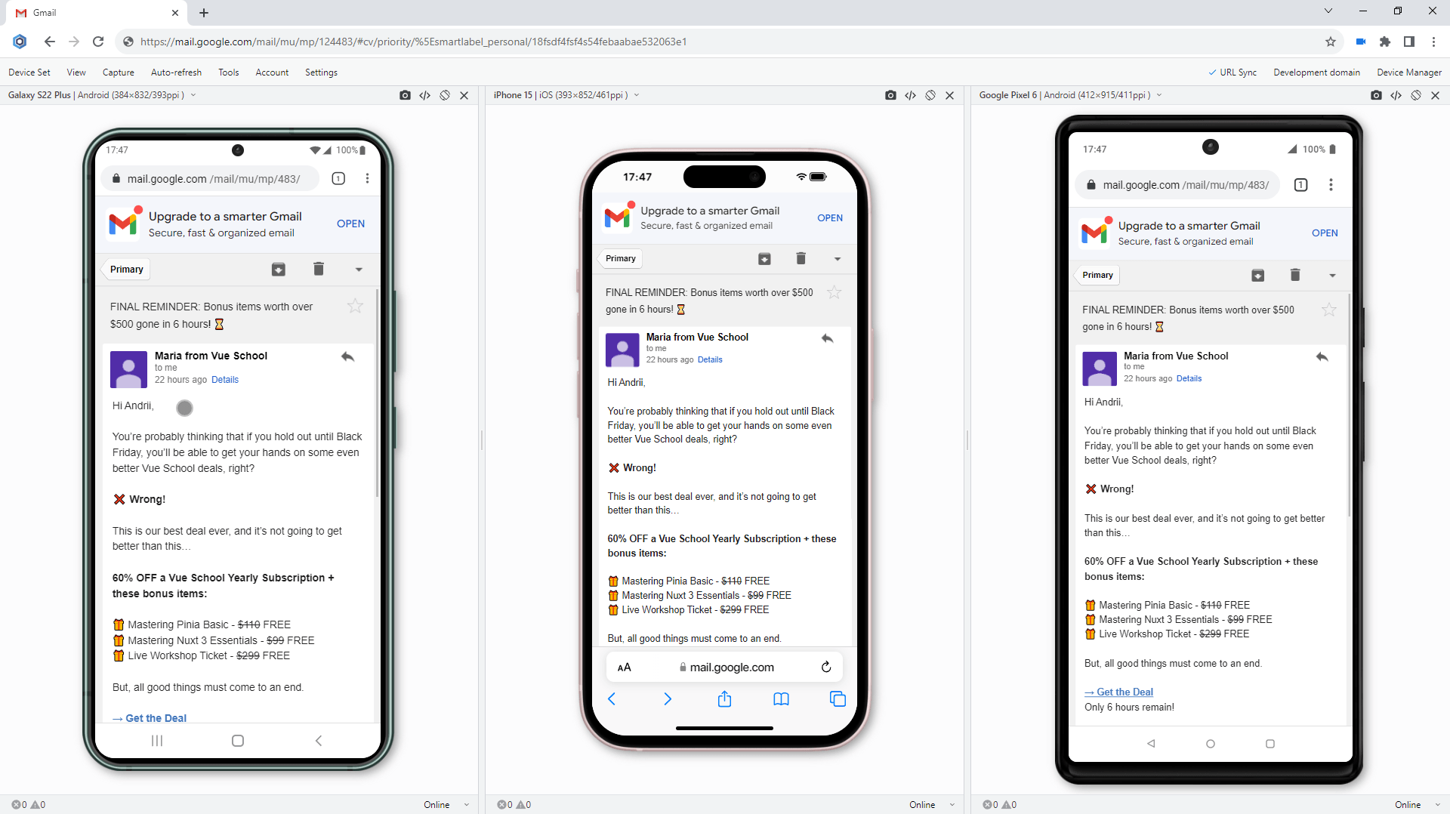Open the View menu

click(x=76, y=72)
